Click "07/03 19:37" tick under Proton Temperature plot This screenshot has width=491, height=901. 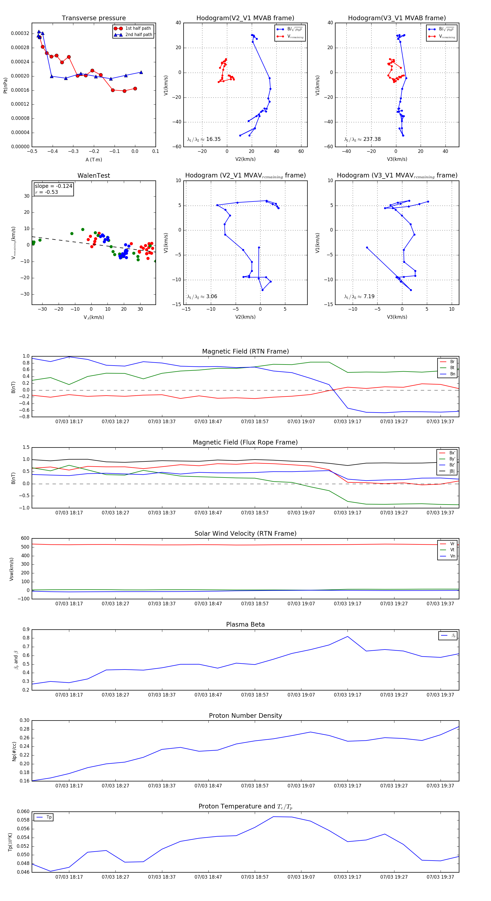tap(440, 877)
